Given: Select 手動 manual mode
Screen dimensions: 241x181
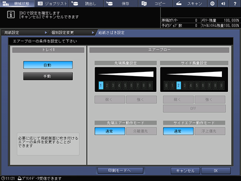Looking at the screenshot, I should click(x=48, y=76).
